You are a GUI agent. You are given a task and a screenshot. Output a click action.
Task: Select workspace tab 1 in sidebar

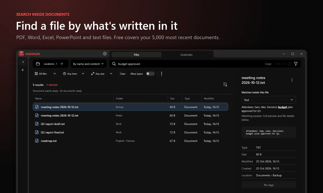[23, 62]
